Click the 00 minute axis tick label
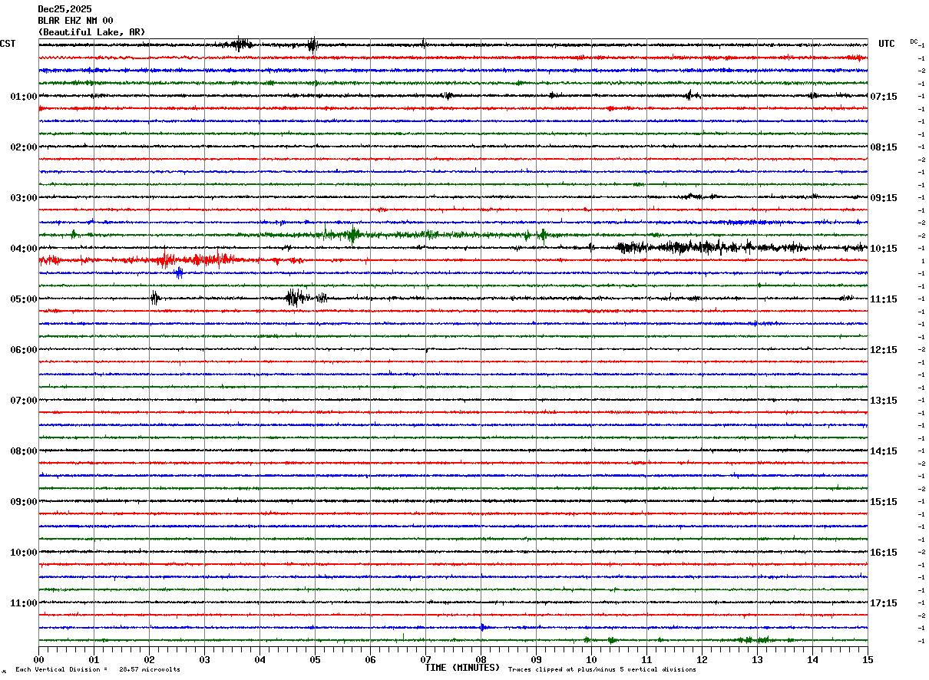 (38, 659)
